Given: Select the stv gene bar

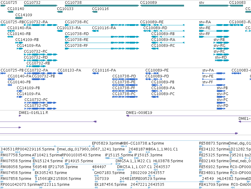Looking at the screenshot, I should click(214, 6).
